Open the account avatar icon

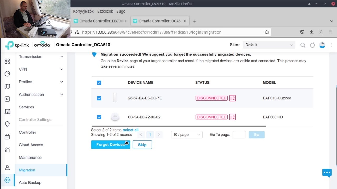[322, 45]
